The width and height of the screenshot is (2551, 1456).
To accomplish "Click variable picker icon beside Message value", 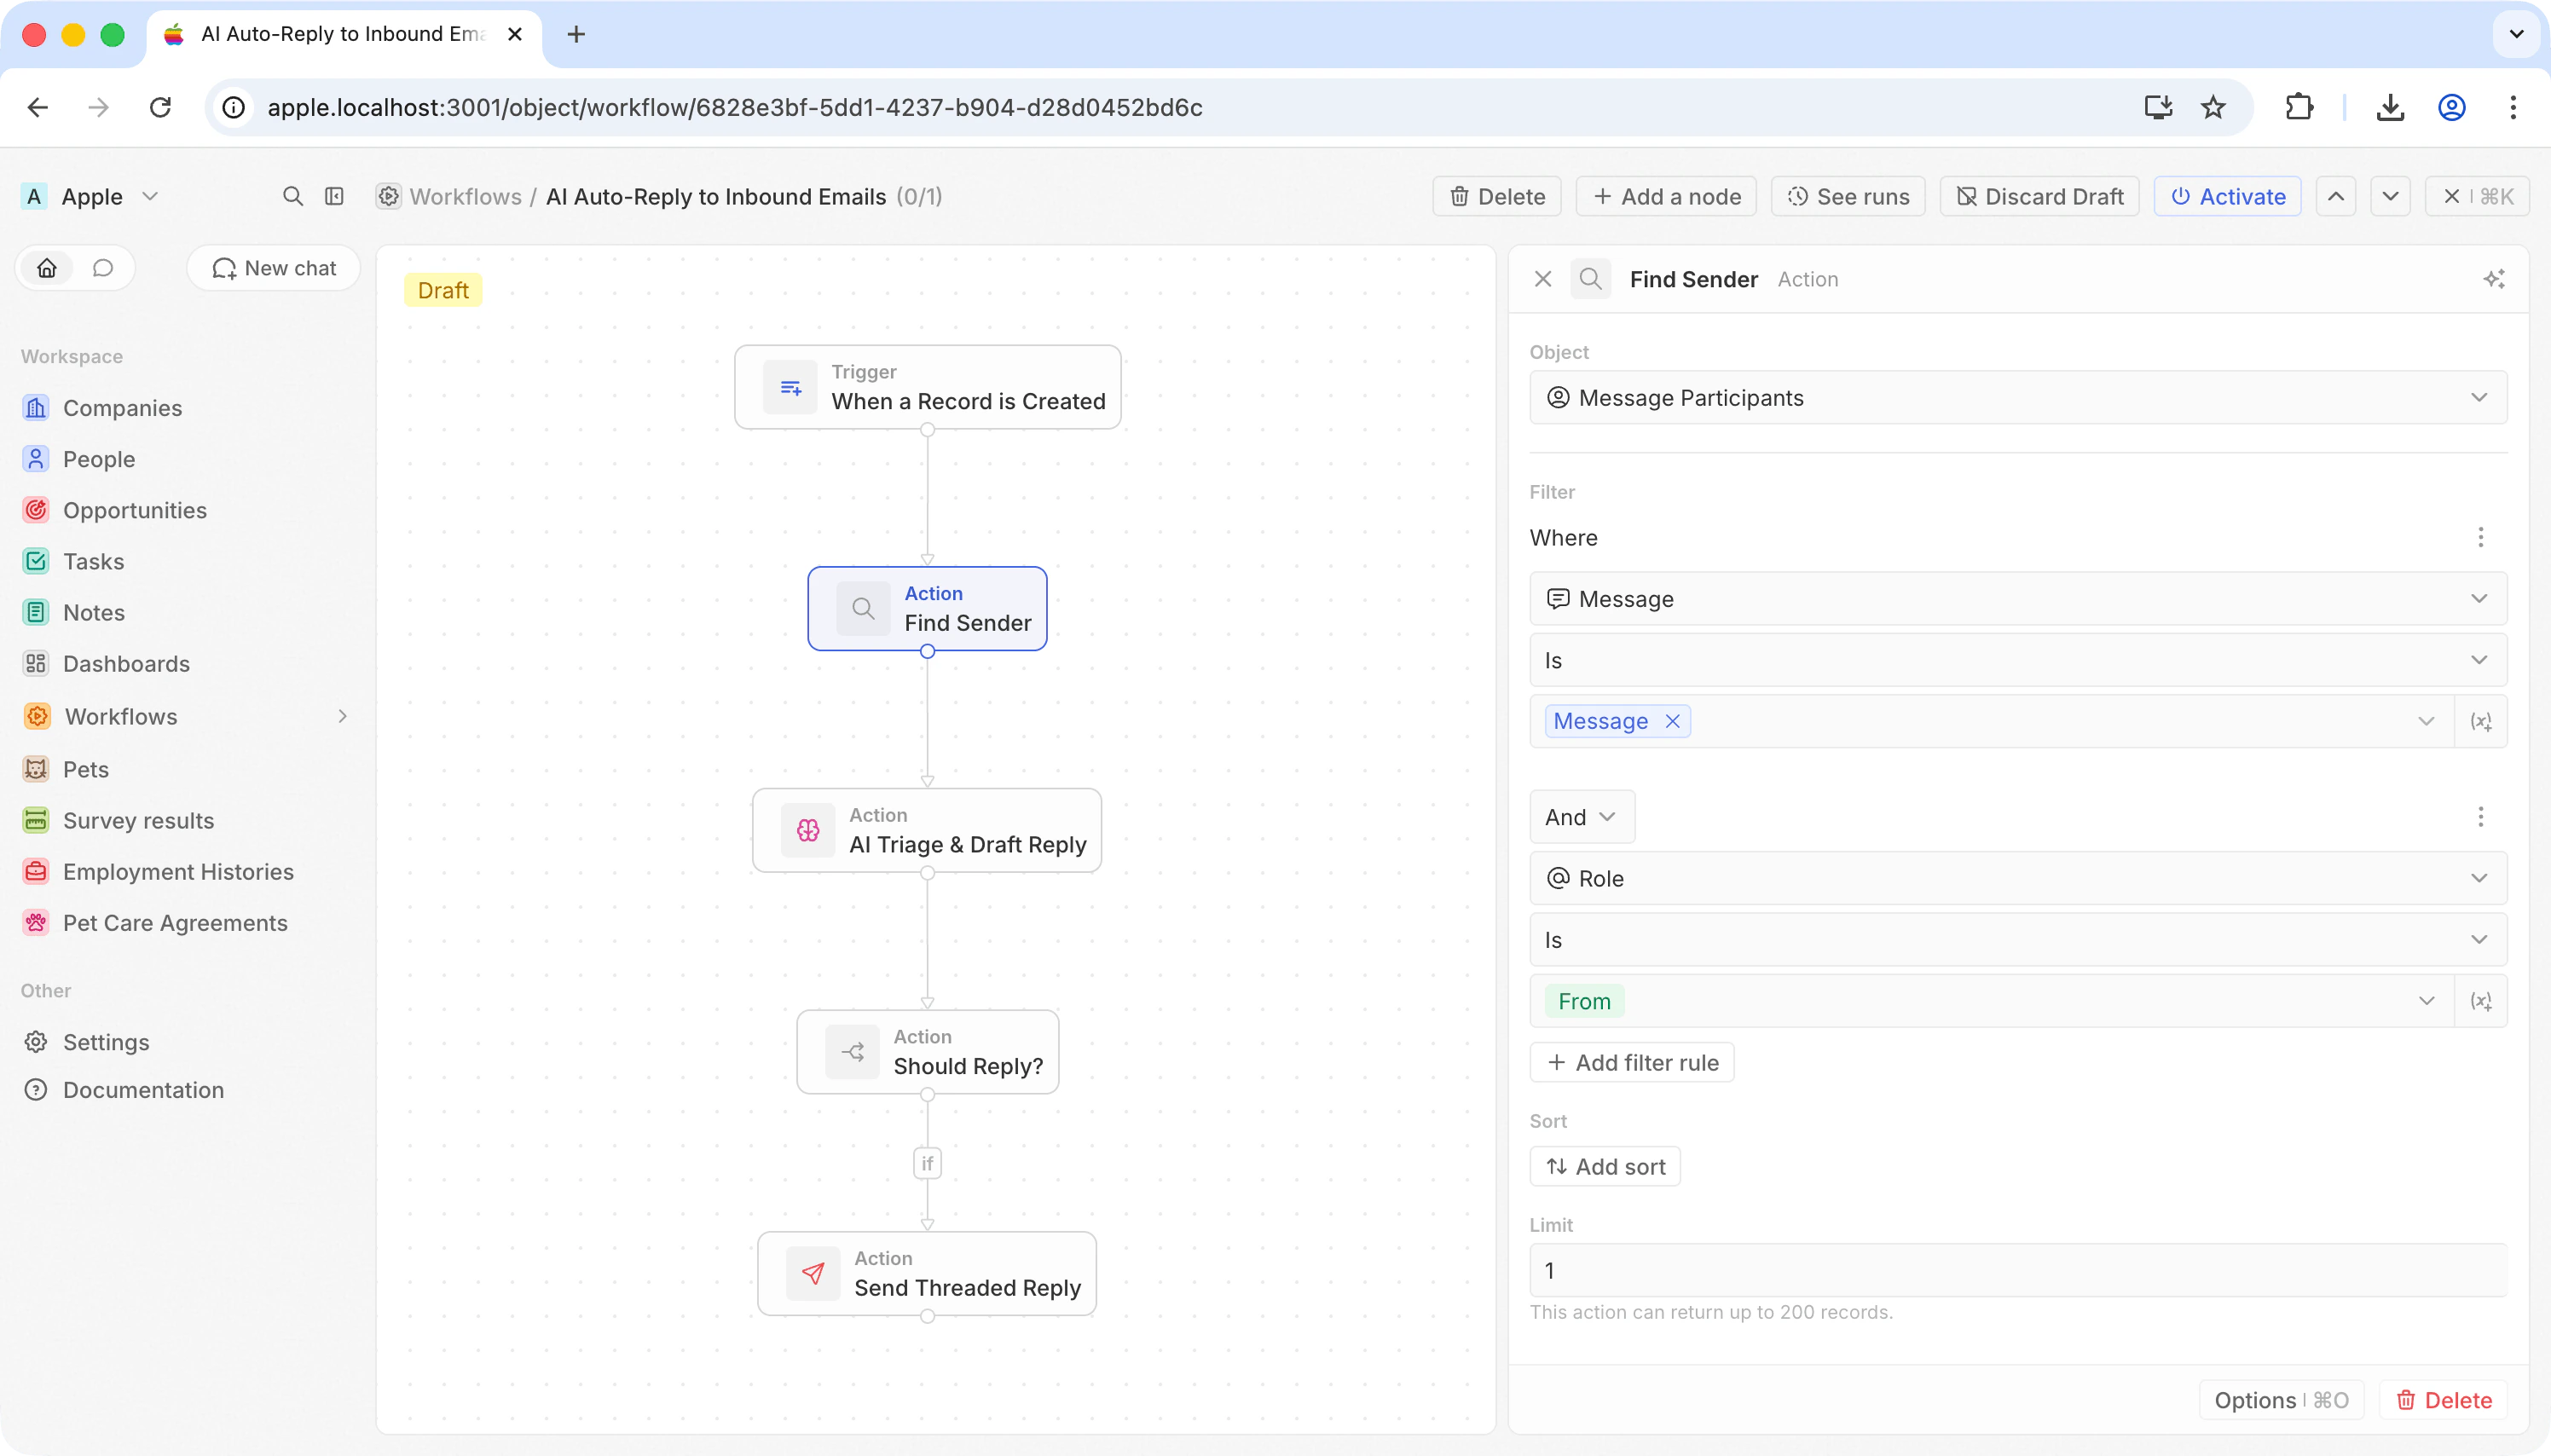I will tap(2481, 722).
